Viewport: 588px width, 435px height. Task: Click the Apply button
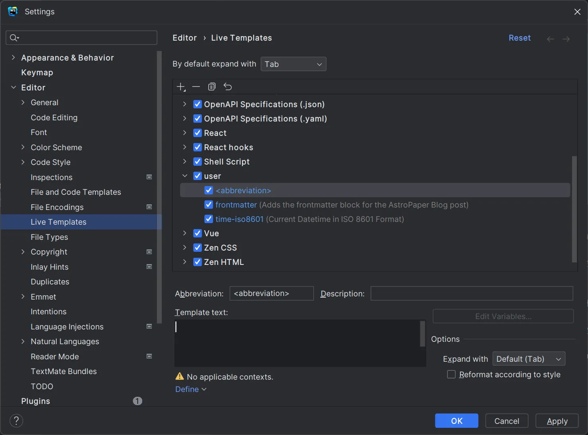[557, 421]
